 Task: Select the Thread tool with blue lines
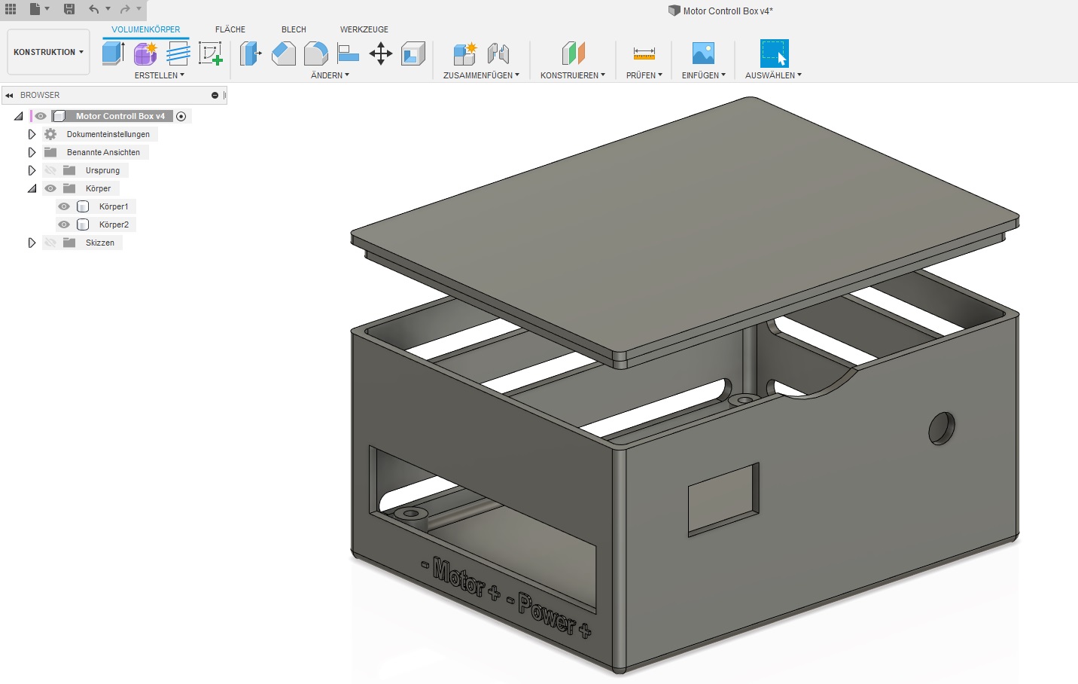click(178, 53)
